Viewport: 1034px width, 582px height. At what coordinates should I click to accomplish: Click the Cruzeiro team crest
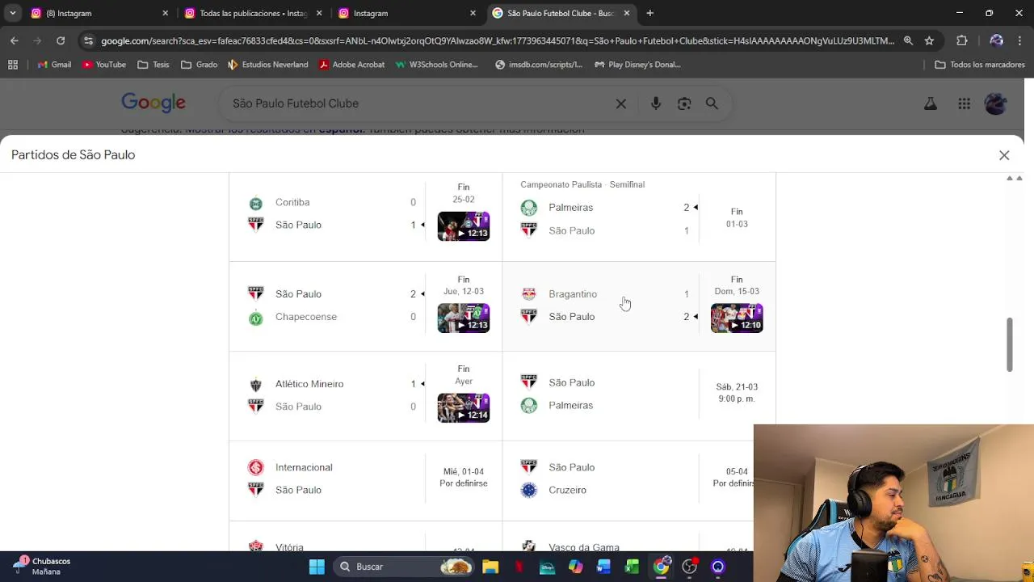click(x=529, y=490)
